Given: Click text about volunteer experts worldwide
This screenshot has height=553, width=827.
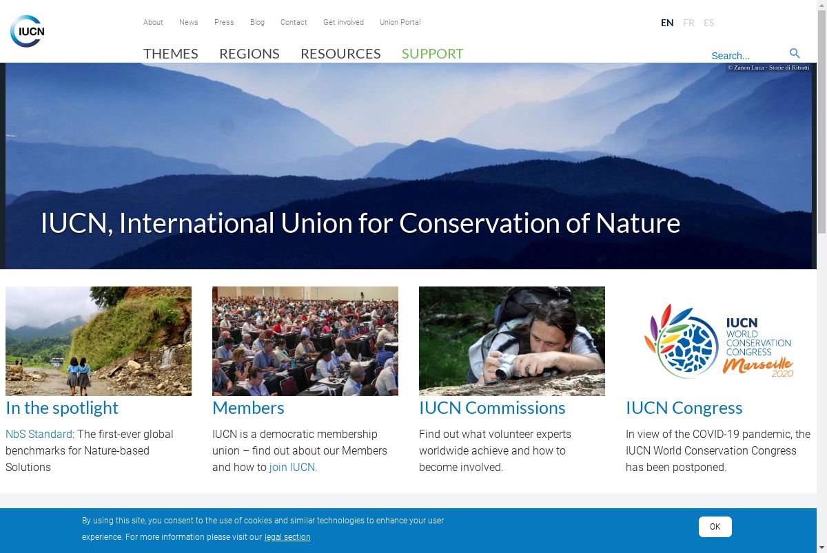Looking at the screenshot, I should (495, 450).
